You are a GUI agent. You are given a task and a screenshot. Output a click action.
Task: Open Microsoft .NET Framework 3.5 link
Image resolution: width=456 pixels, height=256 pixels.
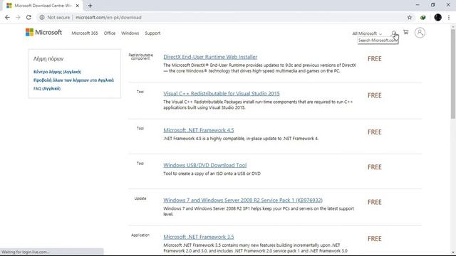pos(199,237)
